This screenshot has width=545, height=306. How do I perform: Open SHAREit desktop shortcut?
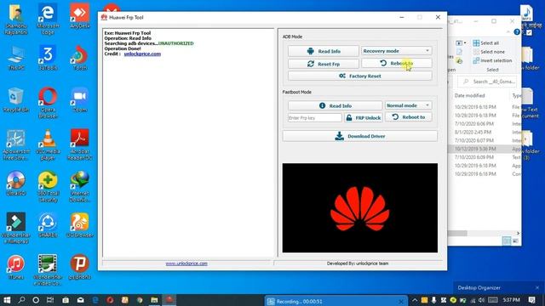click(48, 224)
